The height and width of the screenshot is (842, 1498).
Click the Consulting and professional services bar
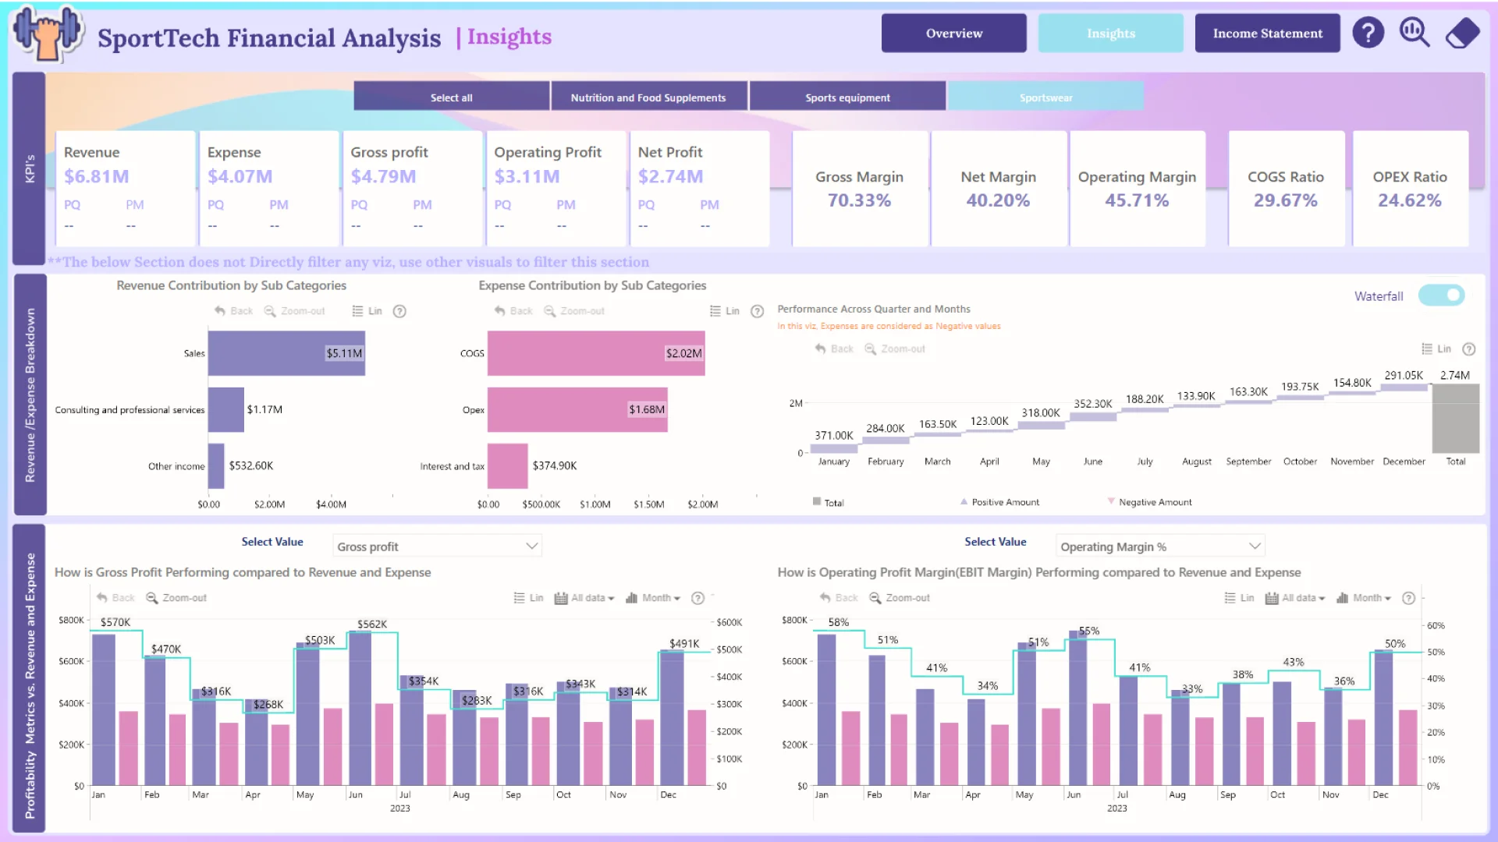click(x=226, y=409)
